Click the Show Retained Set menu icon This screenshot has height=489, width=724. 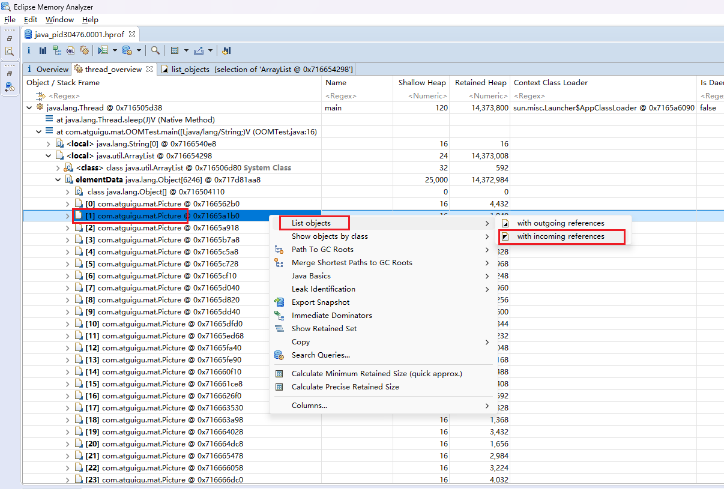[279, 329]
